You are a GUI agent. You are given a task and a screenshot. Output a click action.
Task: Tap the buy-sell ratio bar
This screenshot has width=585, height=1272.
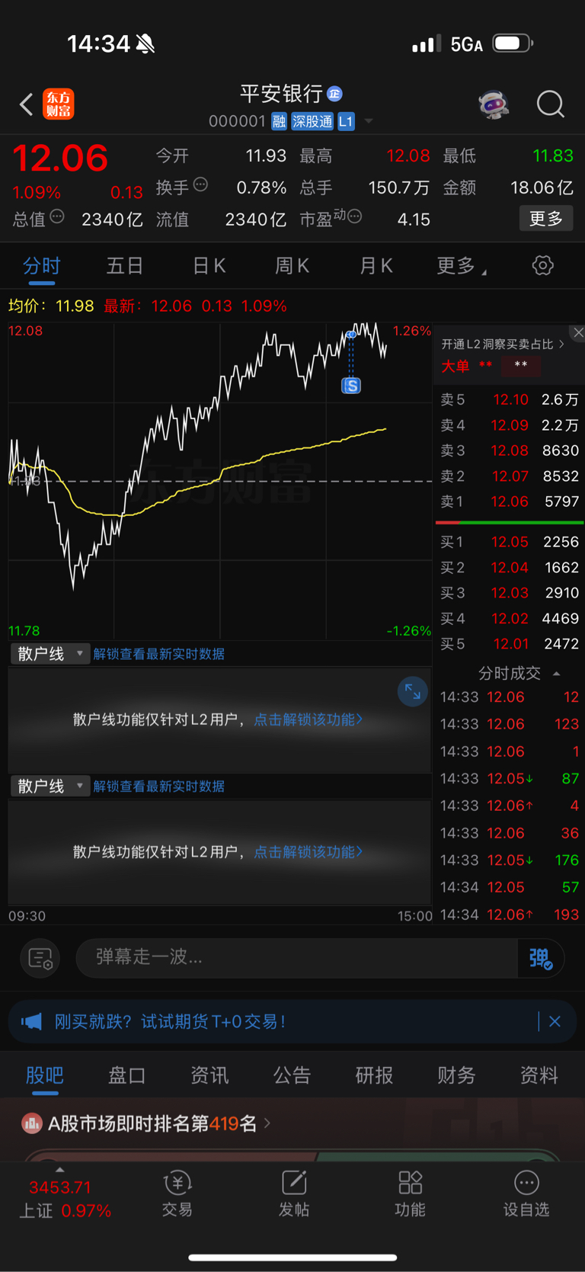[510, 523]
